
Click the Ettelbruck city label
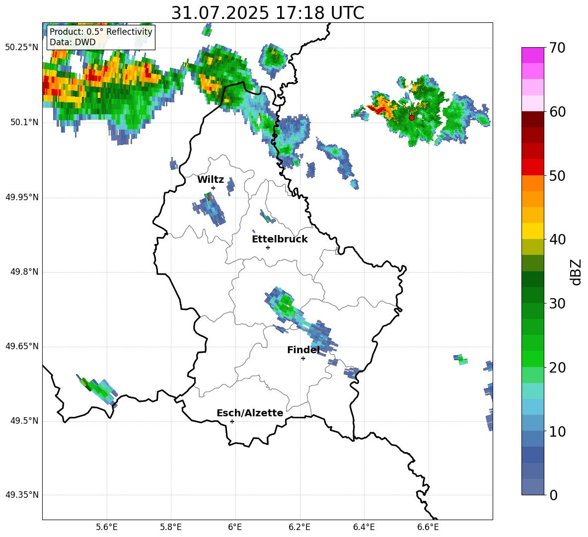pos(280,239)
